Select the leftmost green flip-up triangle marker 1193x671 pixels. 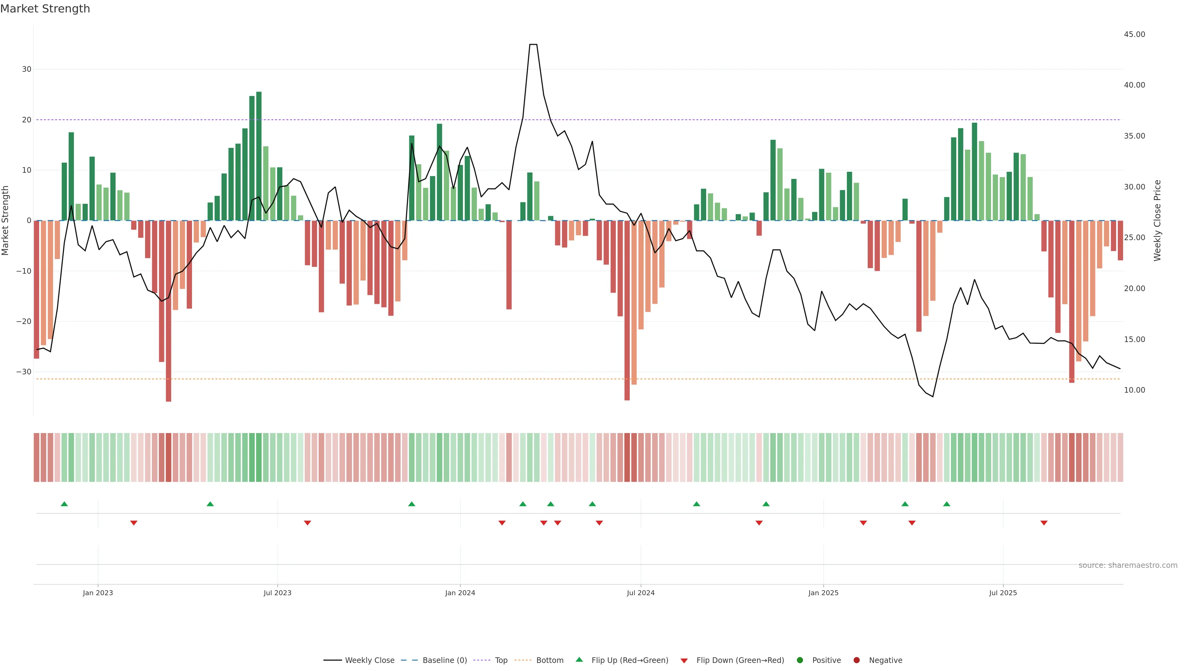64,504
